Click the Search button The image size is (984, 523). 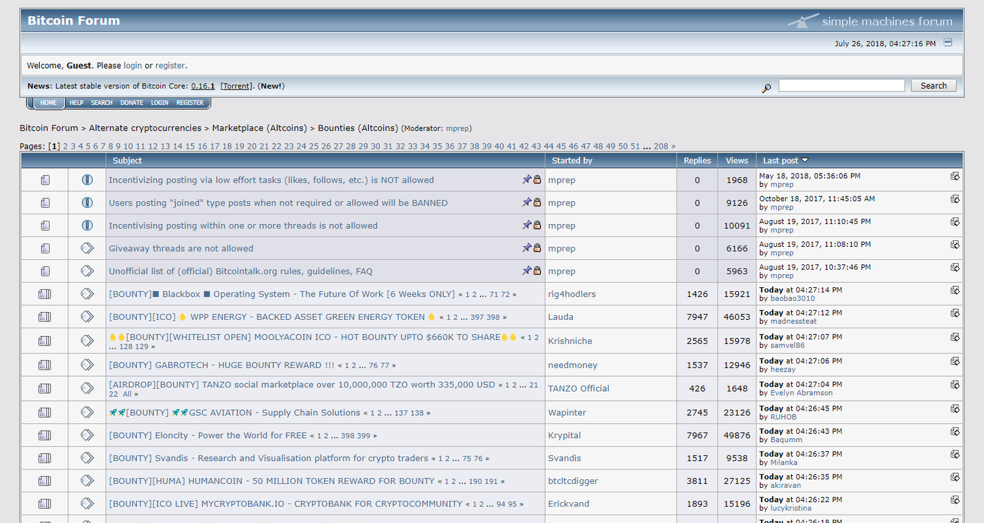click(933, 86)
